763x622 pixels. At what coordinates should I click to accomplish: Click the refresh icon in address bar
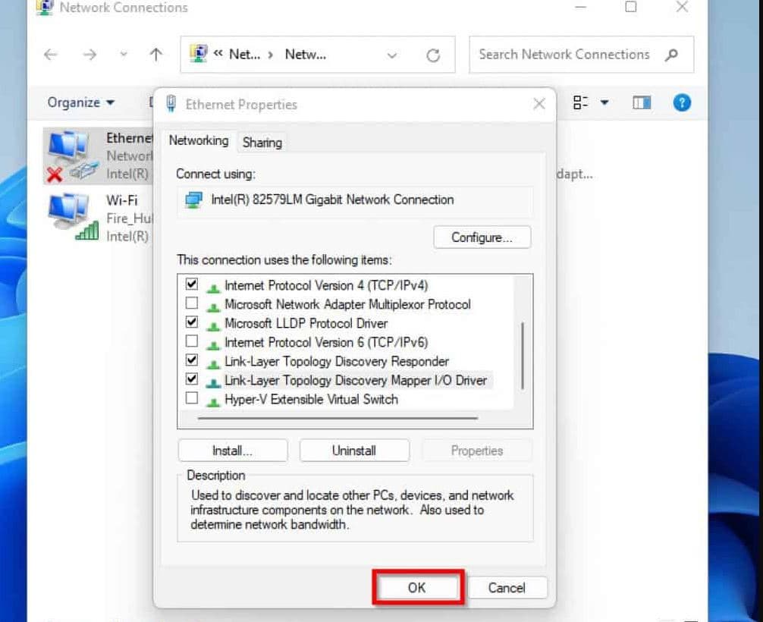coord(433,55)
